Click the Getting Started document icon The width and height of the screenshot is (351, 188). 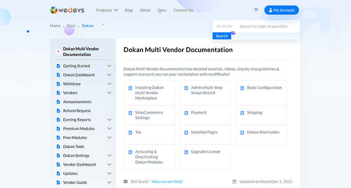[x=58, y=66]
